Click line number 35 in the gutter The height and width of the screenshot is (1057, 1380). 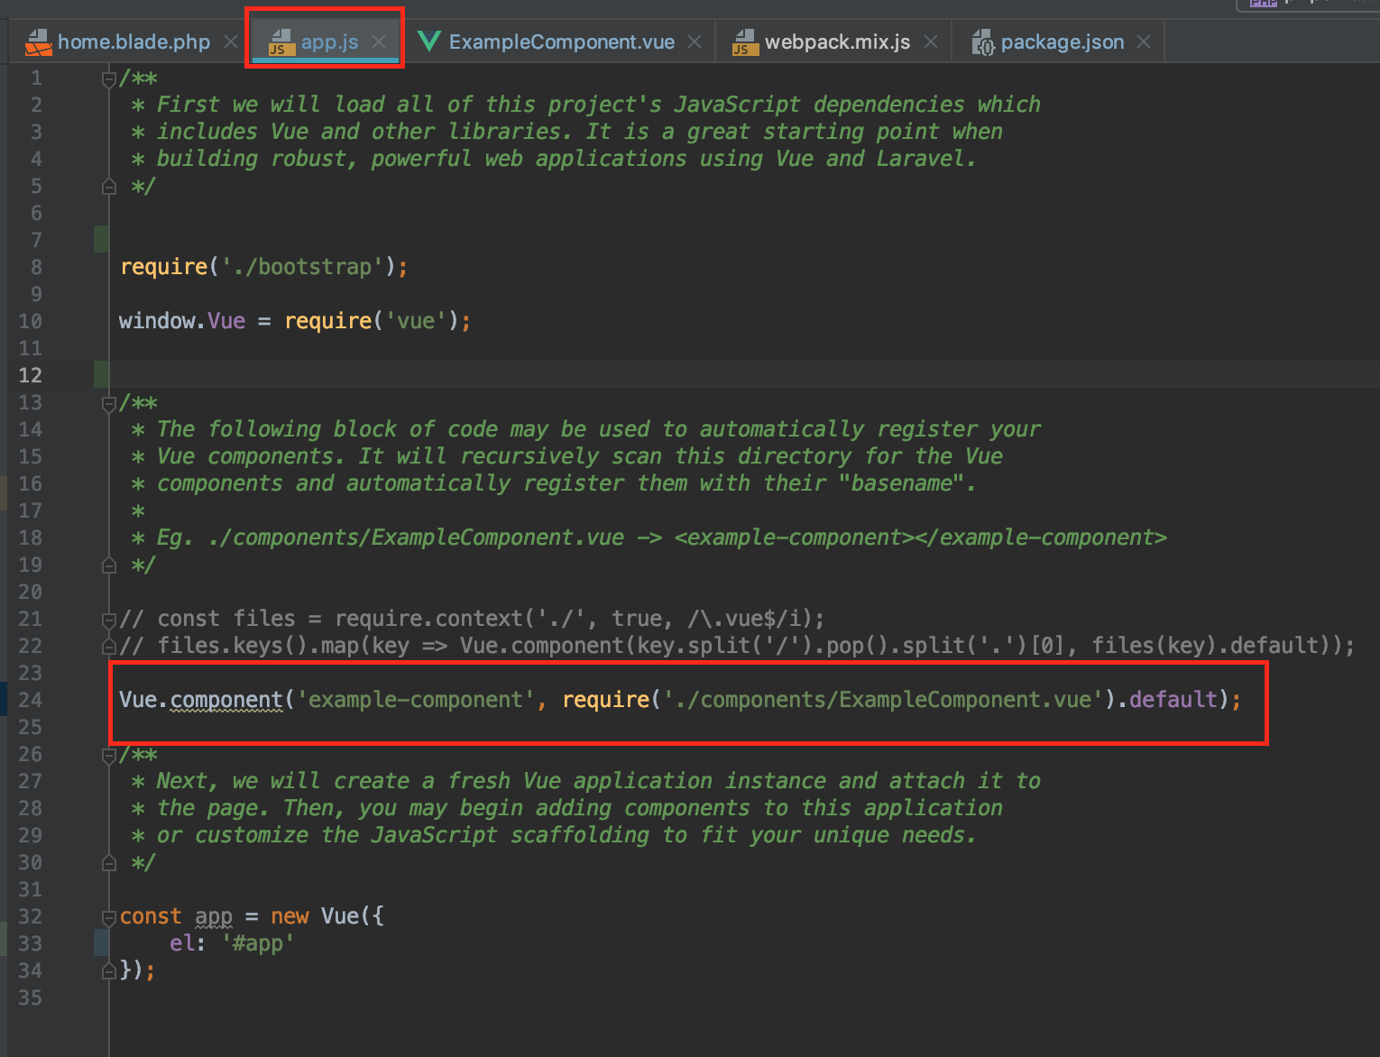31,997
